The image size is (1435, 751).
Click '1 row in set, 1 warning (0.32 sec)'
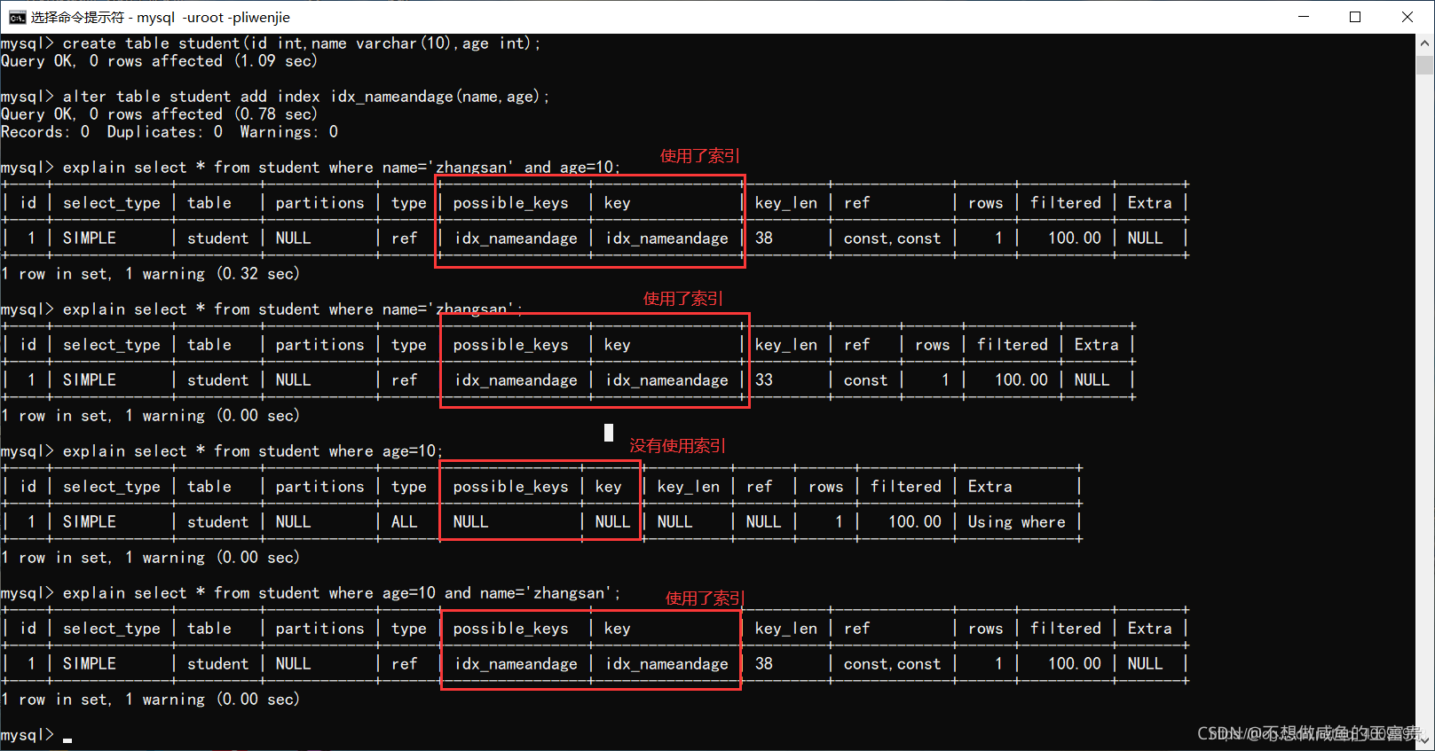pos(151,274)
